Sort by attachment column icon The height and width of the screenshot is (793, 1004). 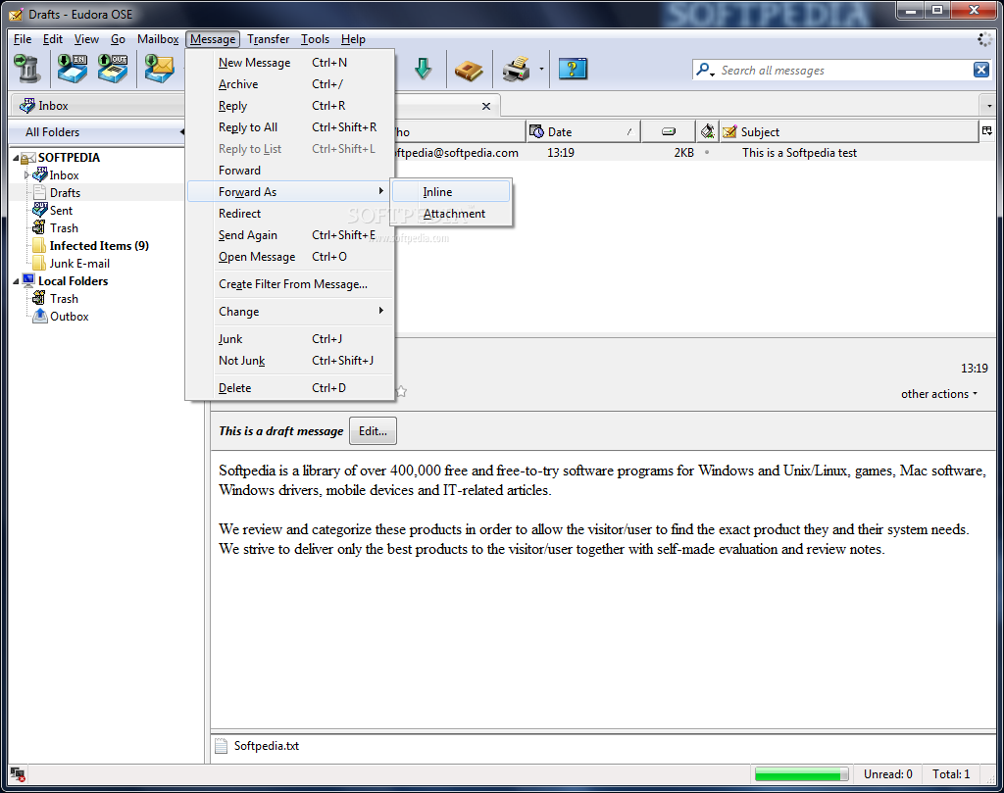point(669,131)
